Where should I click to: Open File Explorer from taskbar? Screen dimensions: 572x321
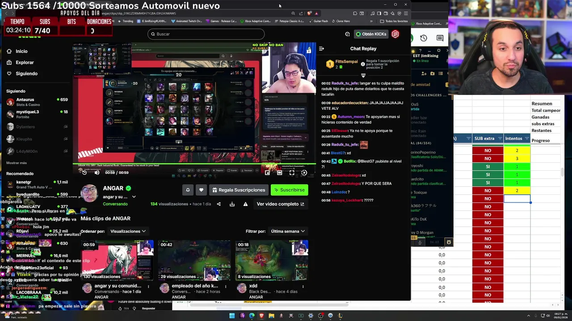pyautogui.click(x=271, y=316)
